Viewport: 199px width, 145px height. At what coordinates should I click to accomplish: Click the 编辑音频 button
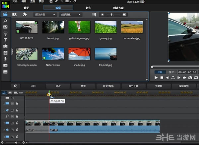click(184, 86)
